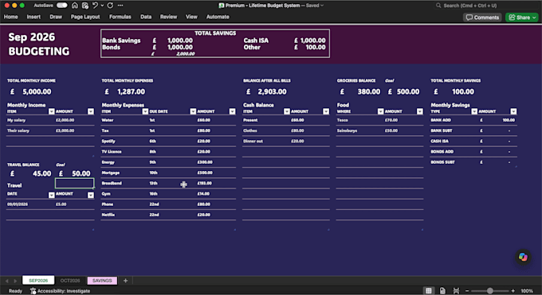Click the zoom slider handle

(x=490, y=291)
